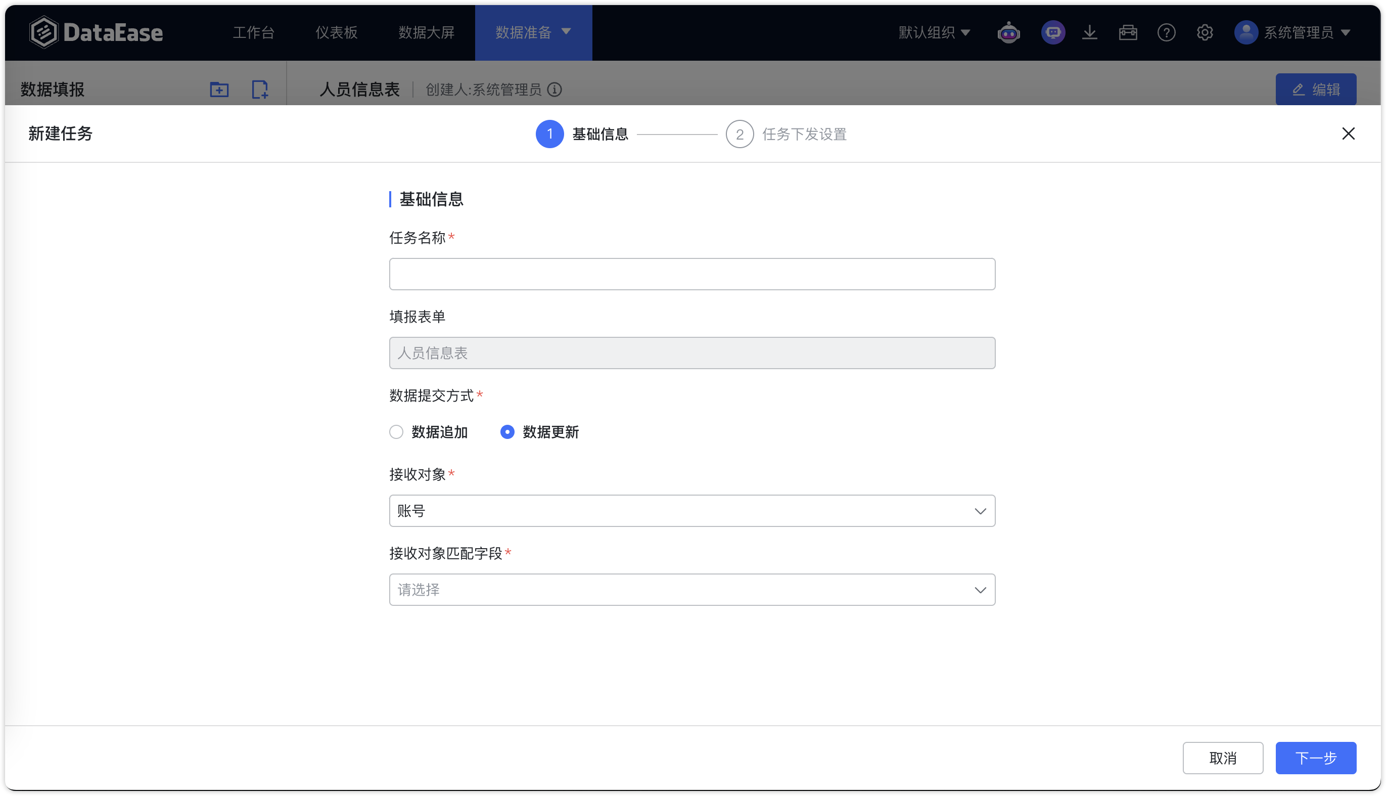Open the download center icon
Screen dimensions: 1386x796
pos(1089,33)
